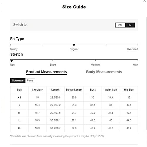Click the Sleeve Length column header
Viewport: 147px width, 147px height.
click(x=74, y=90)
